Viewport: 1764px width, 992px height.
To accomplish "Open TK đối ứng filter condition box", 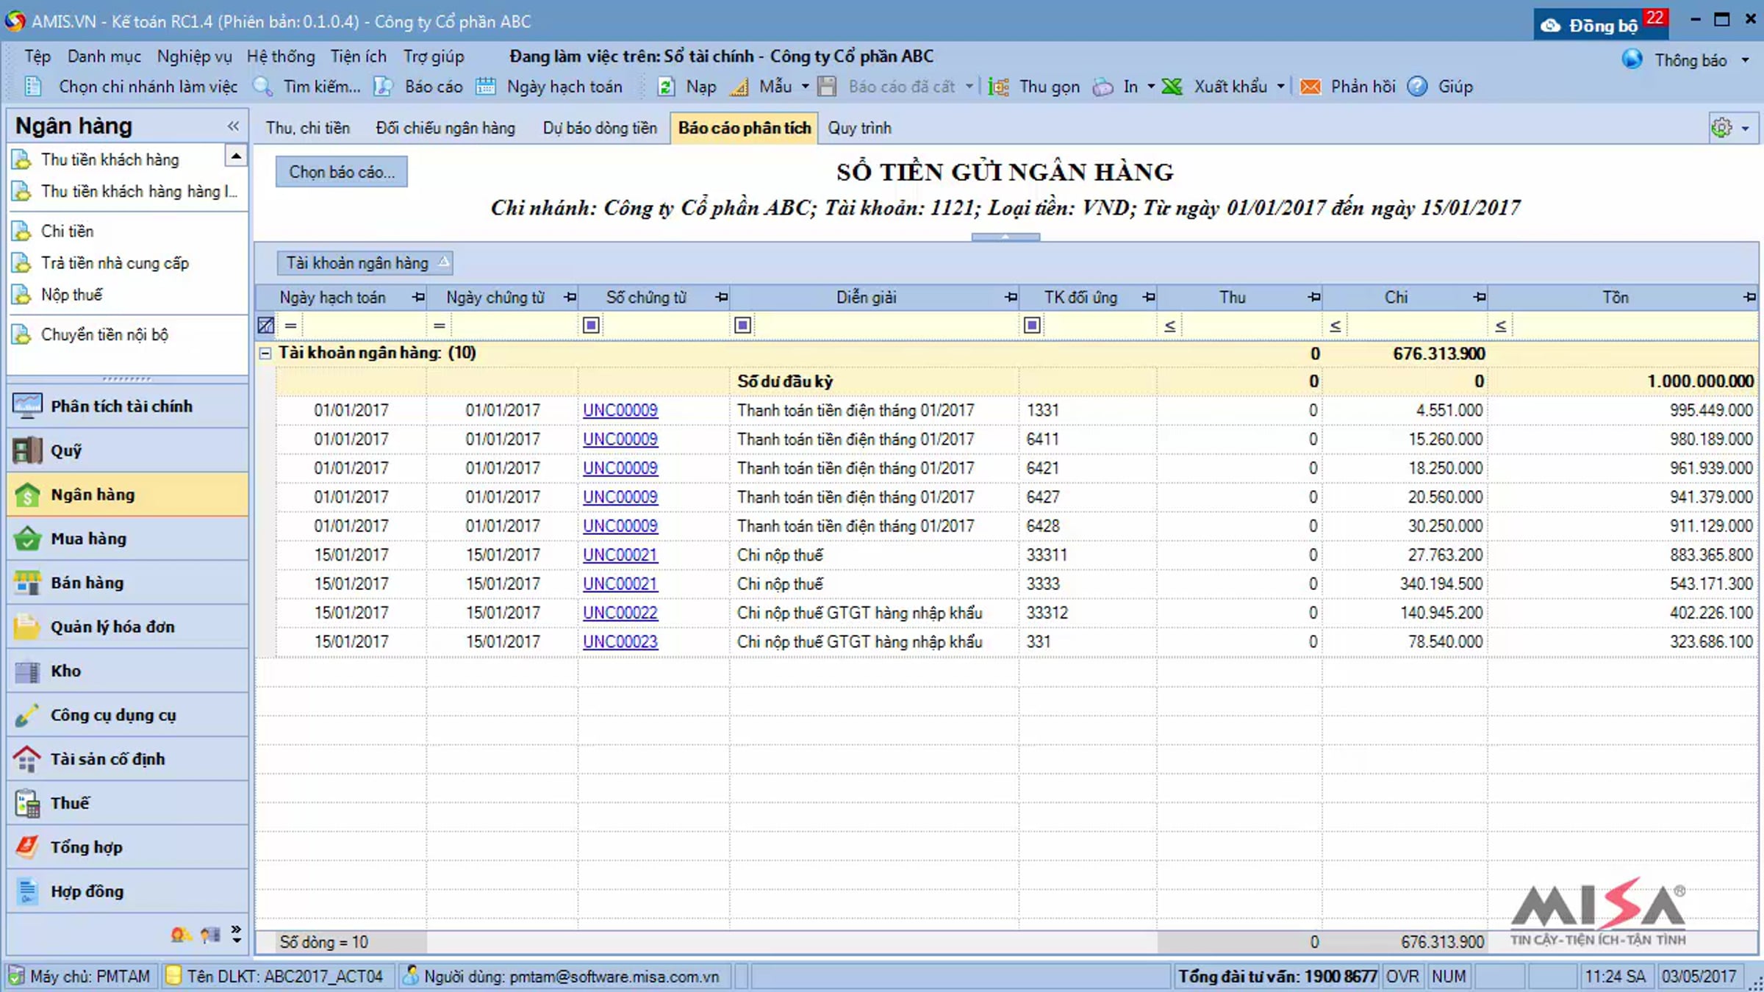I will [x=1032, y=325].
